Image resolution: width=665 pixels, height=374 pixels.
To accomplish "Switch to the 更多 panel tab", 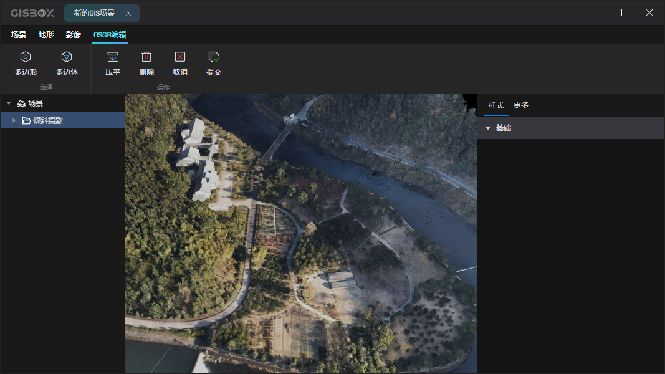I will pyautogui.click(x=521, y=105).
